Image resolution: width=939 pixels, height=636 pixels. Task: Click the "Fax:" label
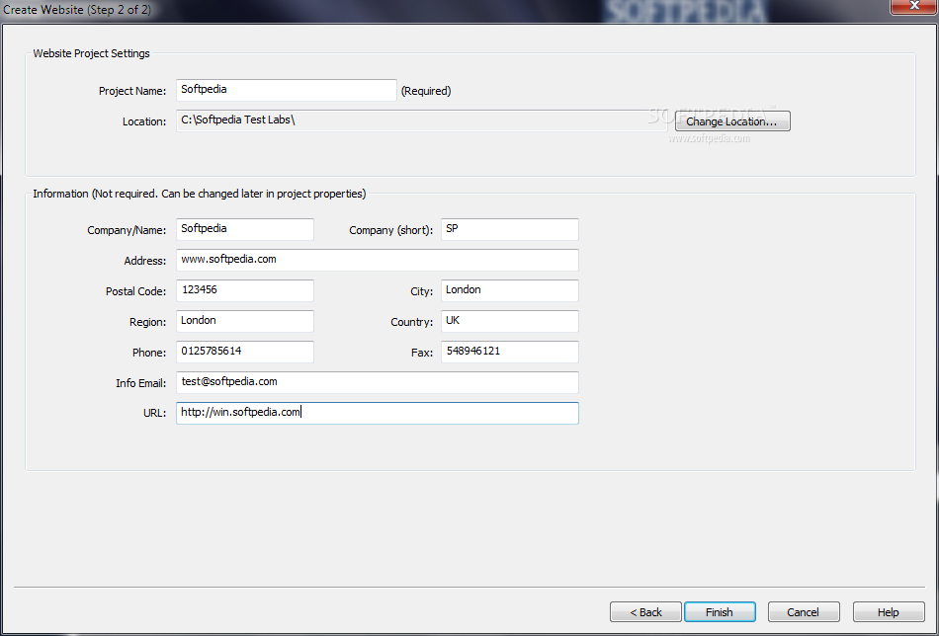point(422,353)
